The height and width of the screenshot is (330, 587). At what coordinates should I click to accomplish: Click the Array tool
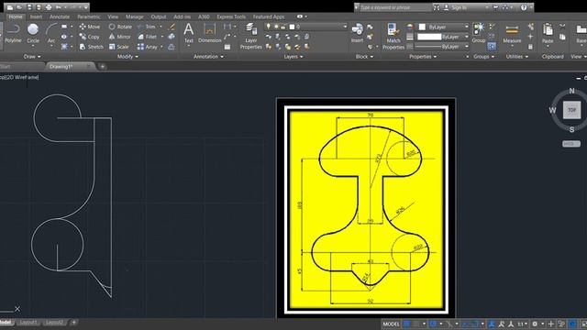(x=147, y=47)
